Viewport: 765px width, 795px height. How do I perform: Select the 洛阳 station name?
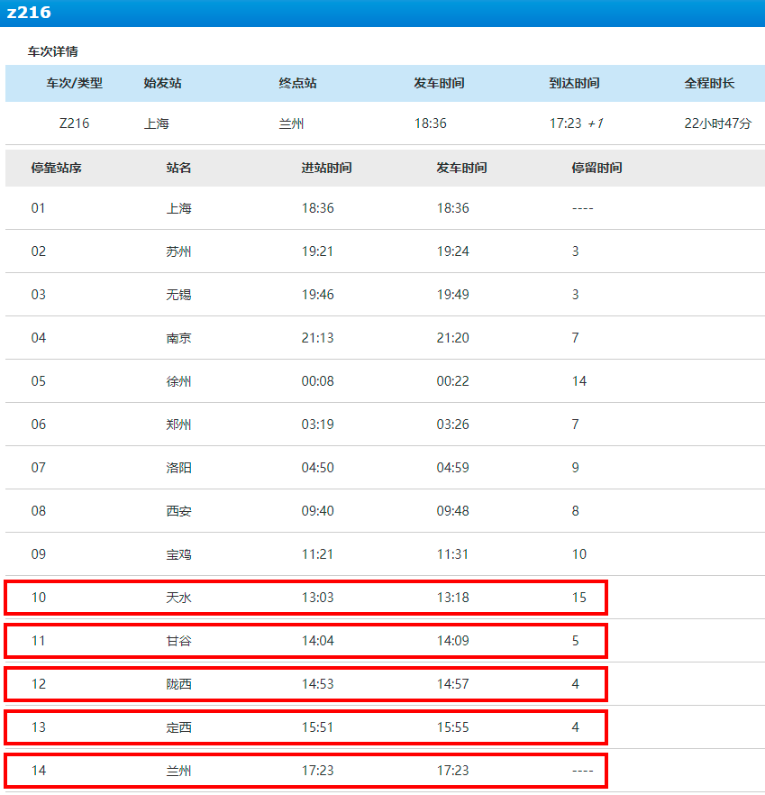[178, 468]
